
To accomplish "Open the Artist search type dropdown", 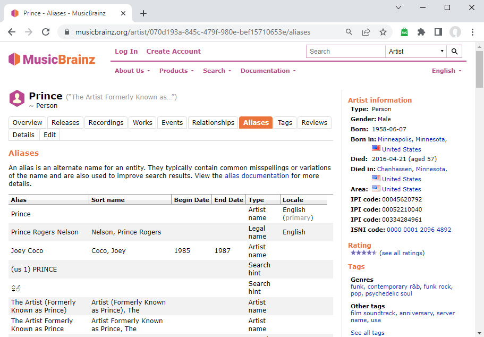I will point(416,51).
